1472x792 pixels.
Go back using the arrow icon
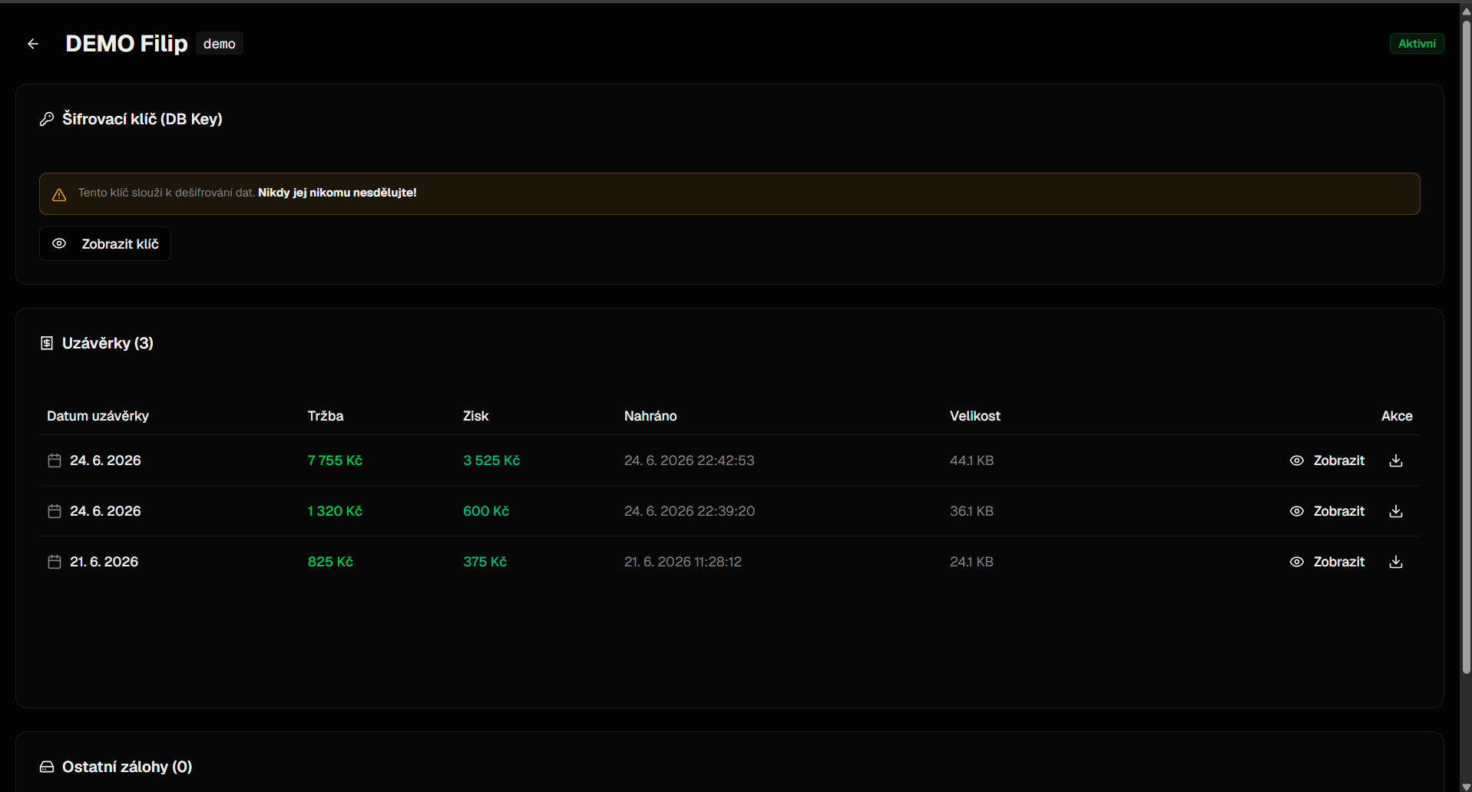tap(33, 44)
